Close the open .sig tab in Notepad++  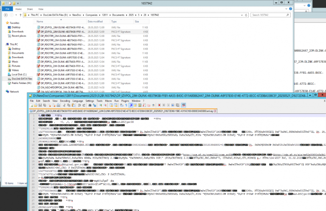point(215,111)
